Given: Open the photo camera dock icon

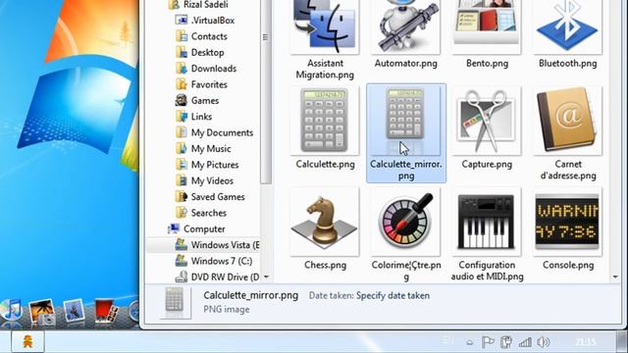Looking at the screenshot, I should pyautogui.click(x=42, y=311).
